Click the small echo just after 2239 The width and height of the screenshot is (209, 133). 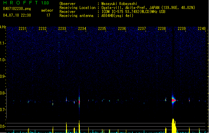click(x=189, y=100)
